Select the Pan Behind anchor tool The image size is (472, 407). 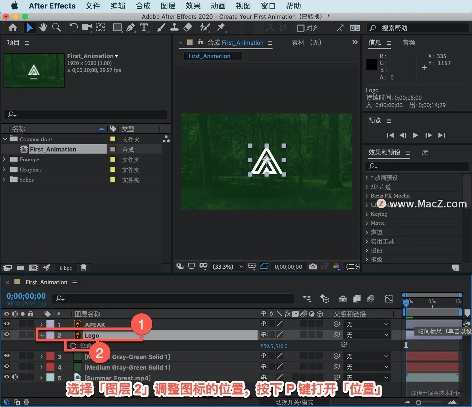pos(100,28)
